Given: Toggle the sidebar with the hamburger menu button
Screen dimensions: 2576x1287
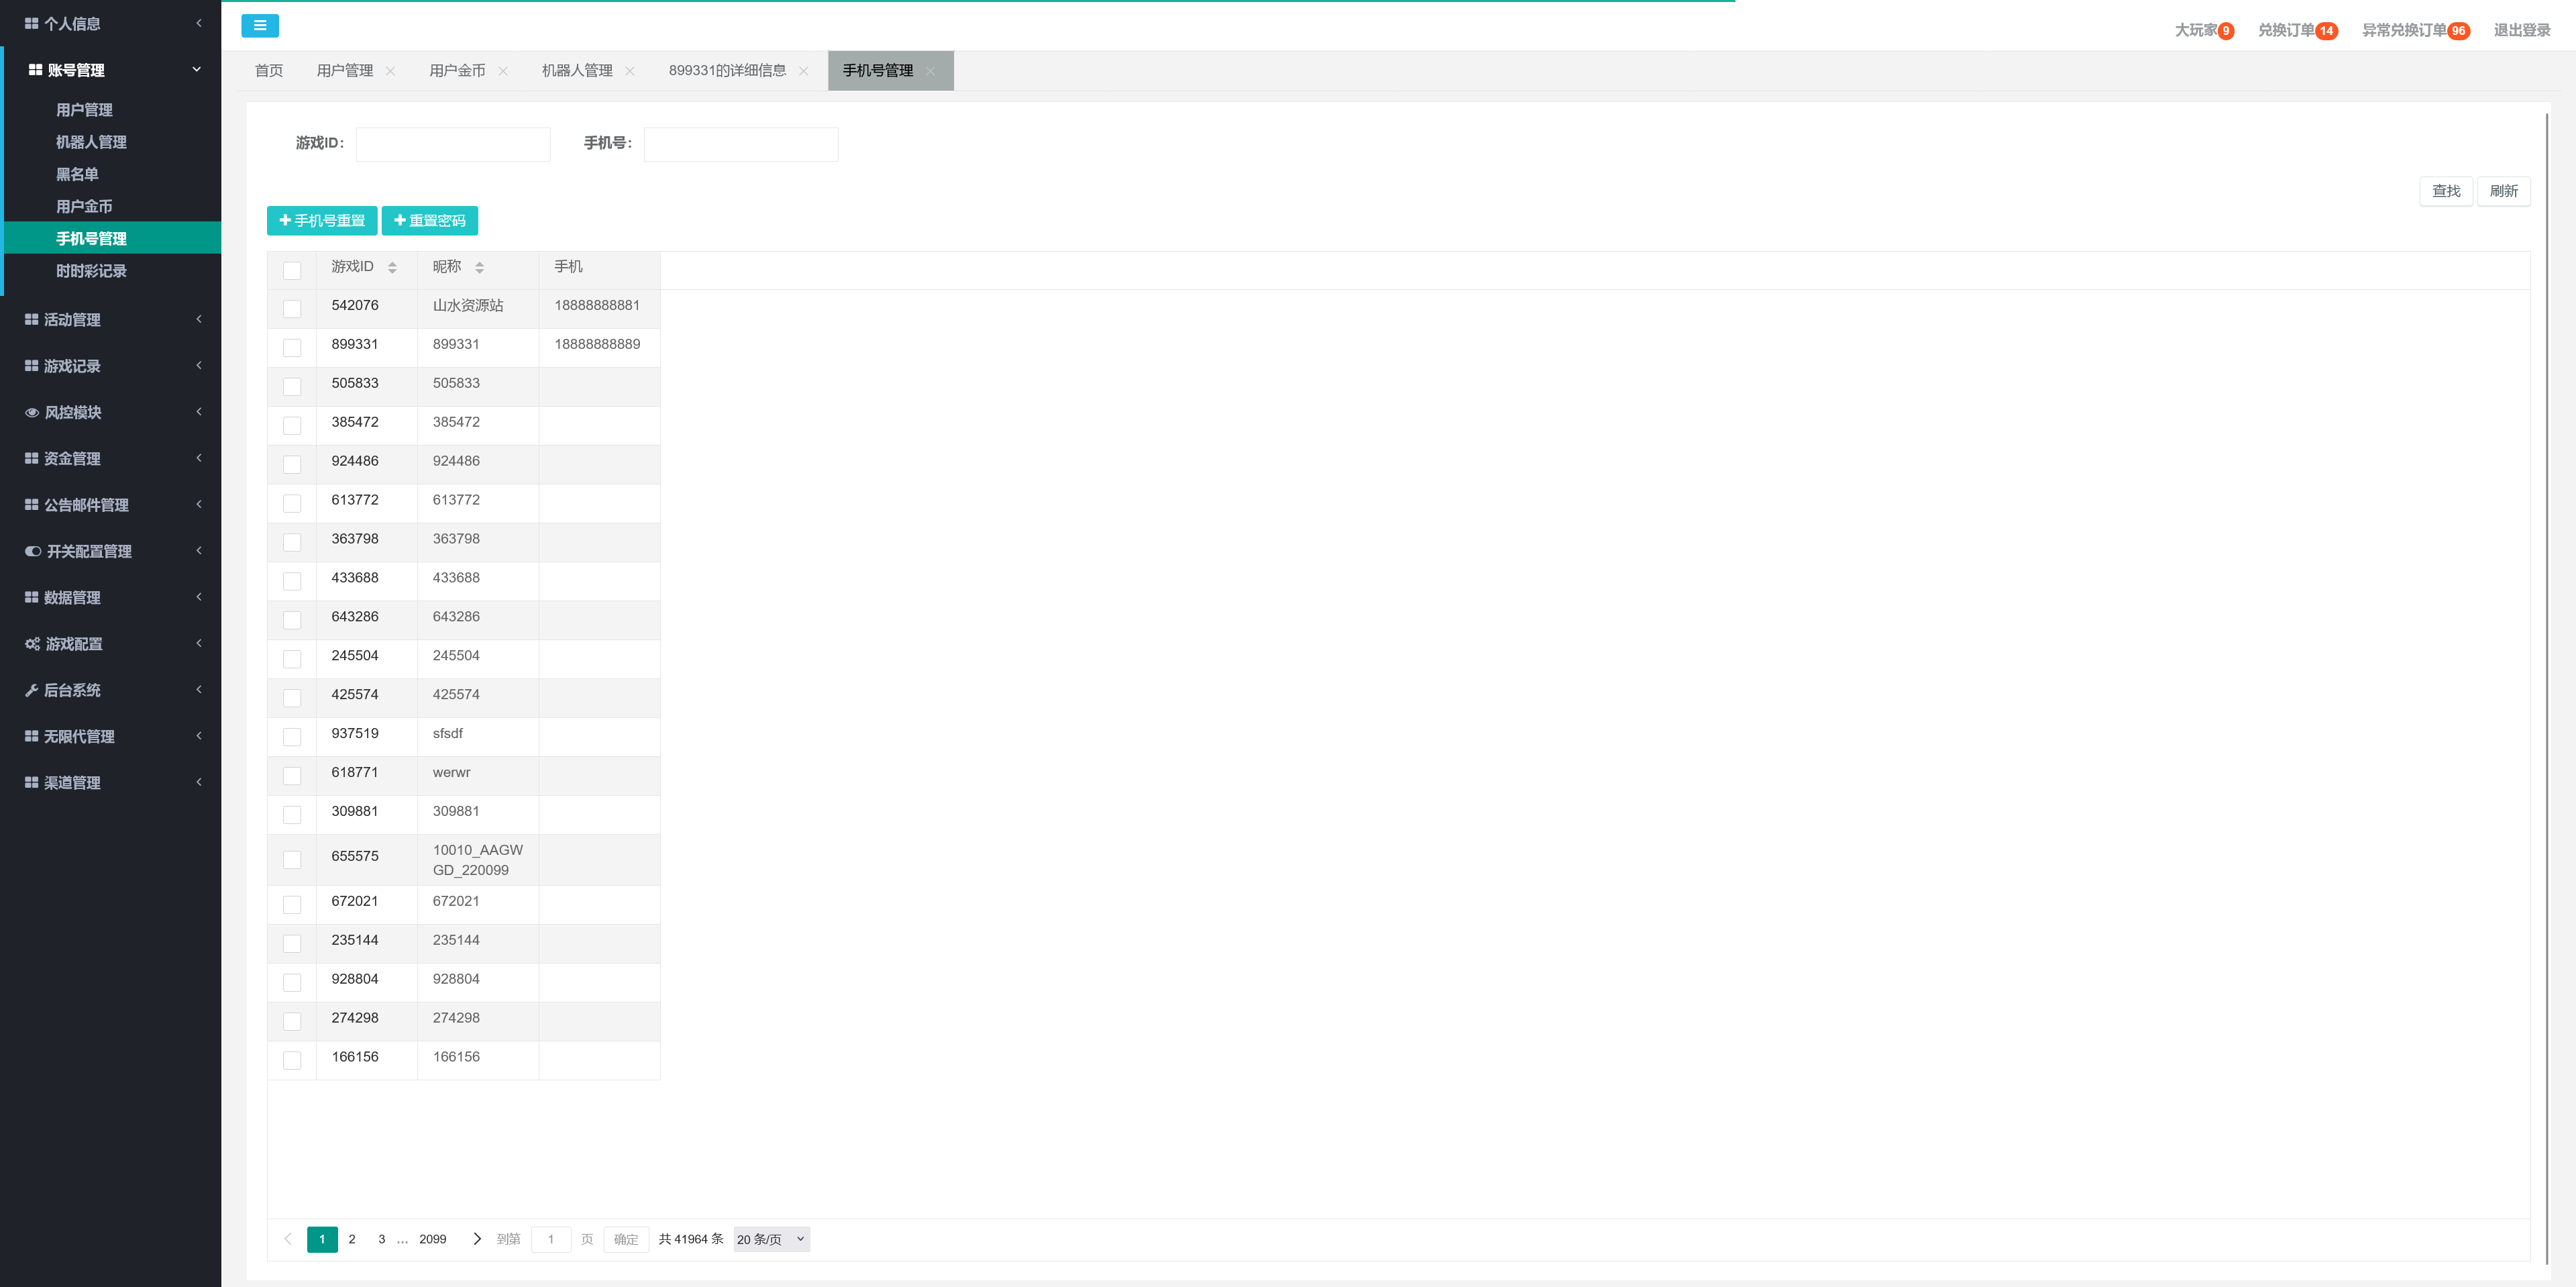Looking at the screenshot, I should click(260, 26).
